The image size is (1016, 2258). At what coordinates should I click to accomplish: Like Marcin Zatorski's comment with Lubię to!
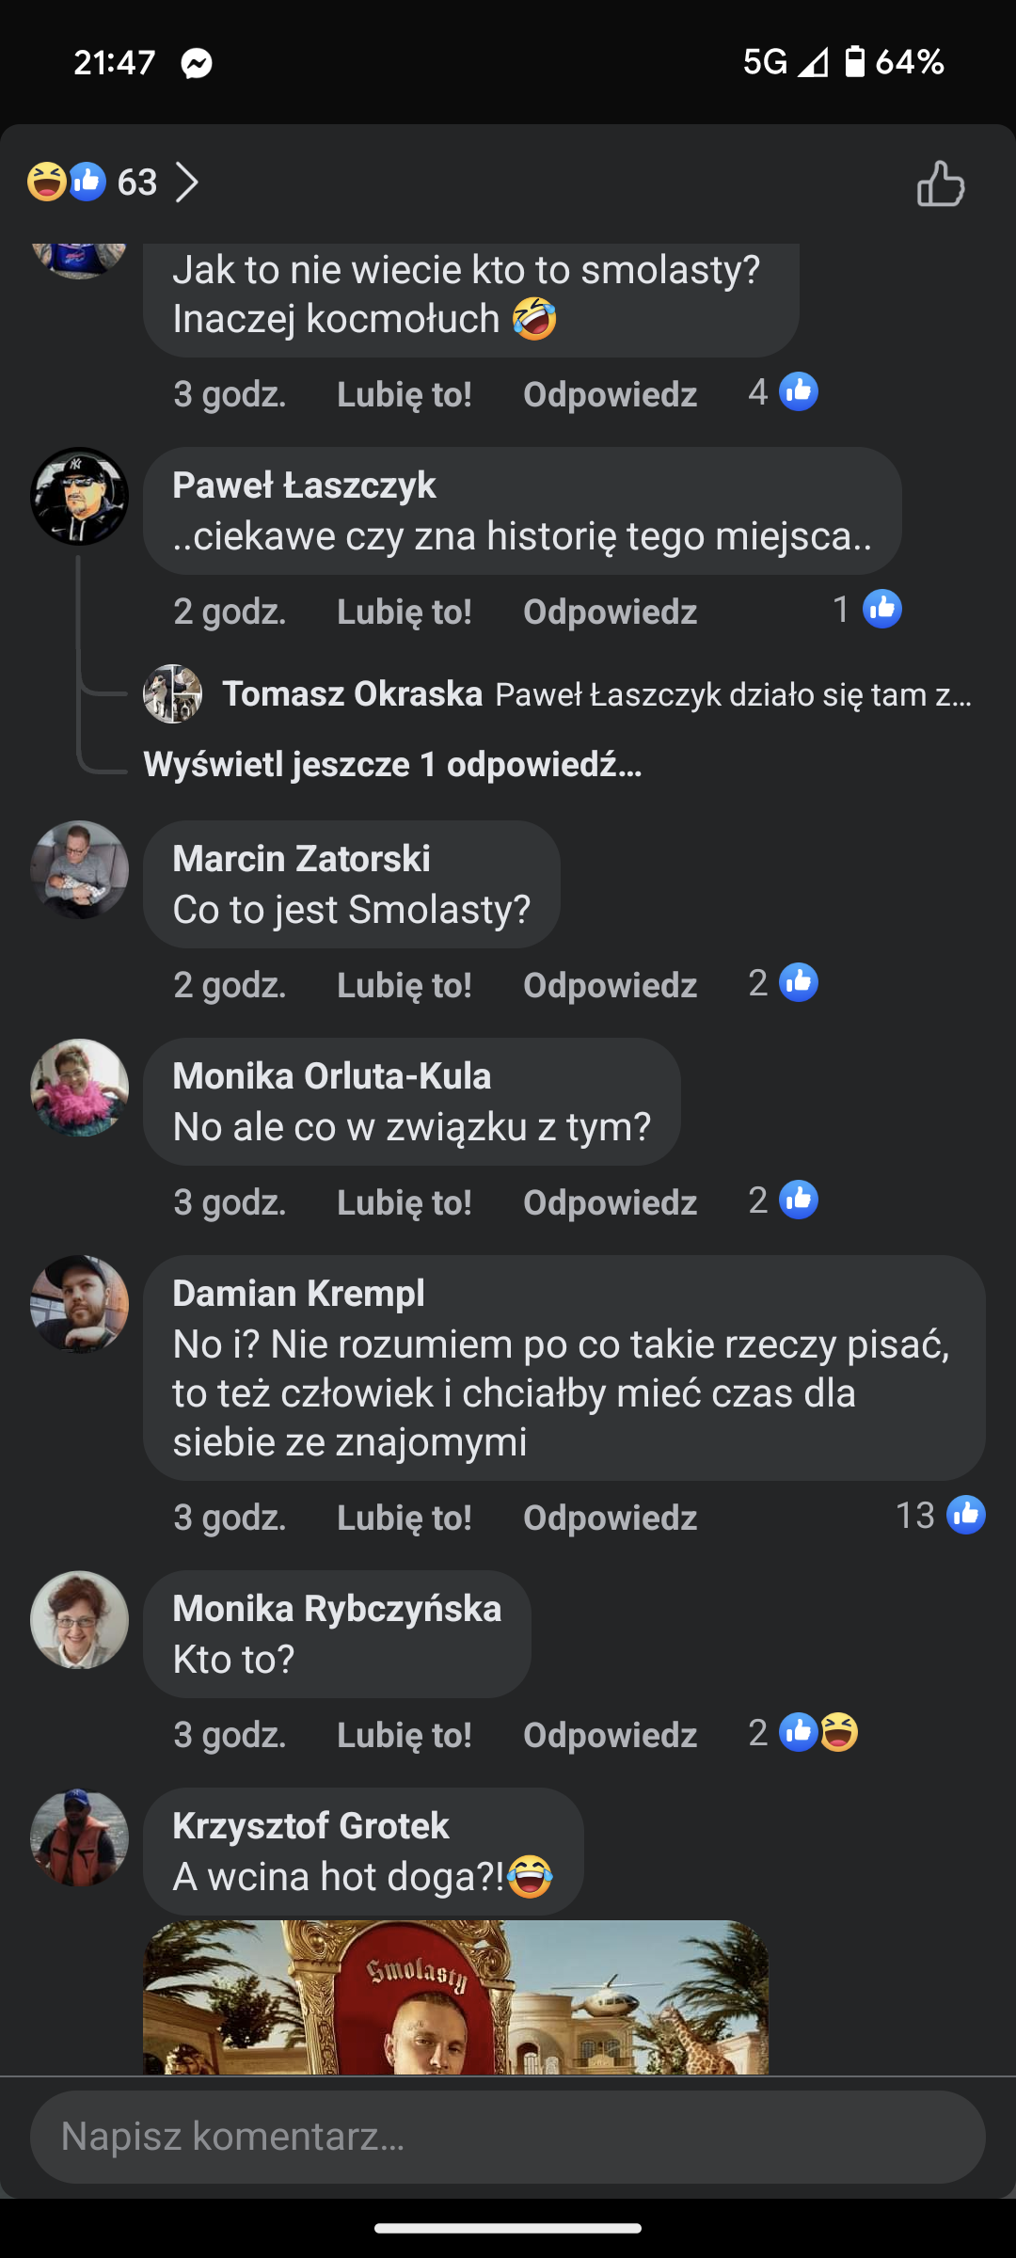coord(405,985)
